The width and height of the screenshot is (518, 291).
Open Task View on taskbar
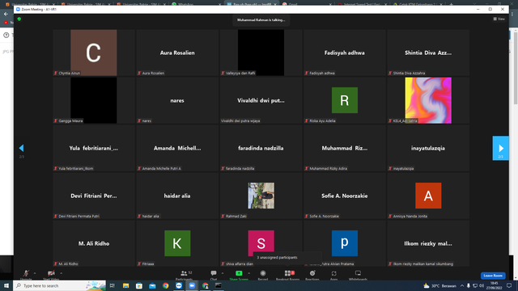coord(113,285)
